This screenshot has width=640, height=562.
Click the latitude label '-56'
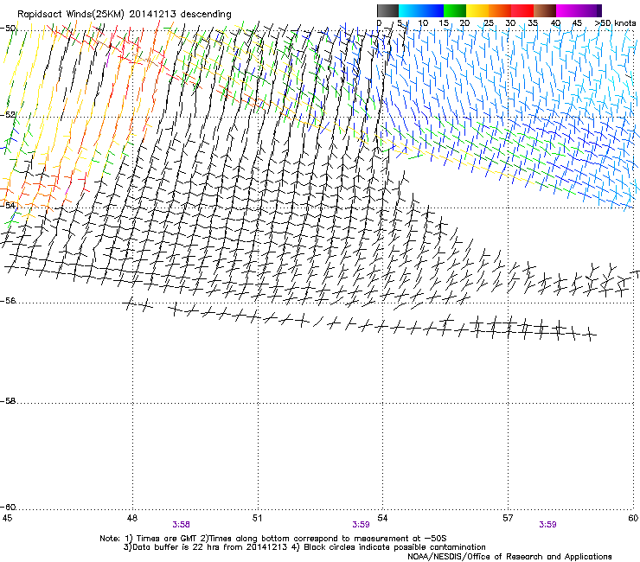tap(8, 300)
